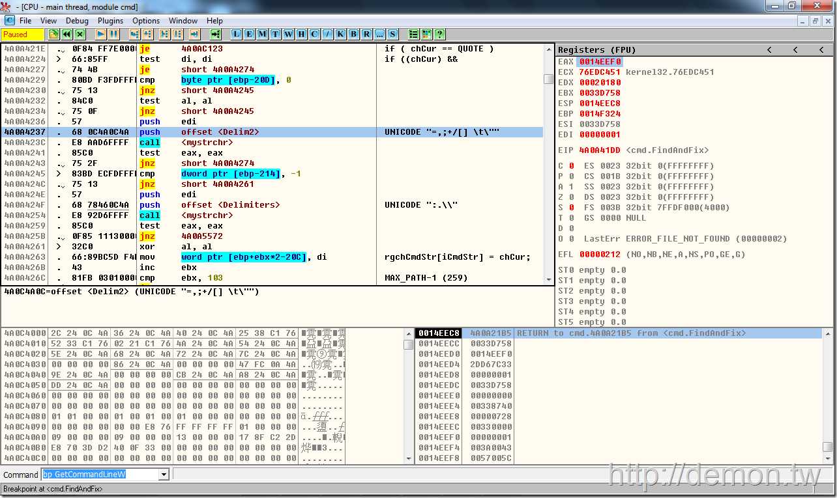The width and height of the screenshot is (837, 498).
Task: Toggle the Sign flag S value
Action: pos(571,208)
